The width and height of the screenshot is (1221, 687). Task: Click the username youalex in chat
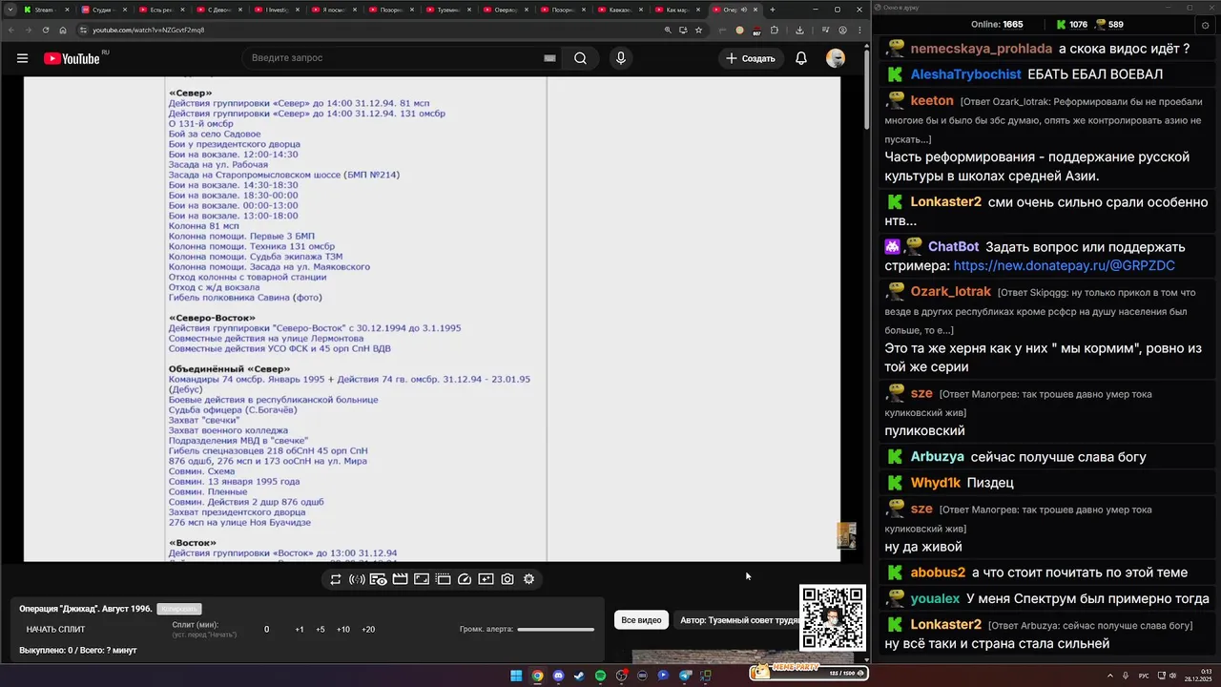point(935,599)
